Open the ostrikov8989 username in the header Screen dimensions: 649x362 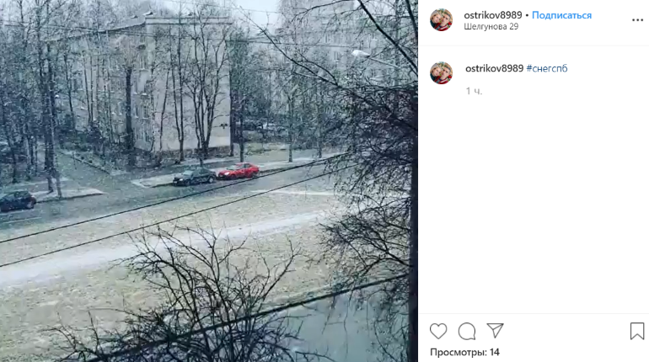coord(493,15)
